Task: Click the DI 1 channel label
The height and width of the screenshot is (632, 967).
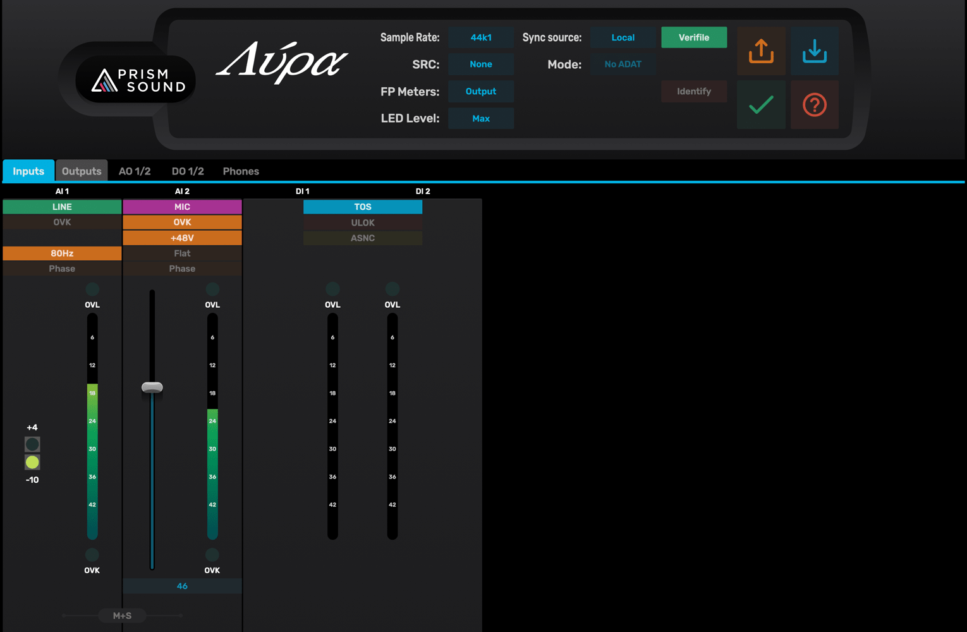Action: pos(303,191)
